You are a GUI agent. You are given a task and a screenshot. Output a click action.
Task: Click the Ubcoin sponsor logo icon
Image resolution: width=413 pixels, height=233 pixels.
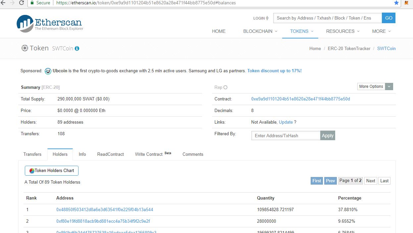coord(48,71)
